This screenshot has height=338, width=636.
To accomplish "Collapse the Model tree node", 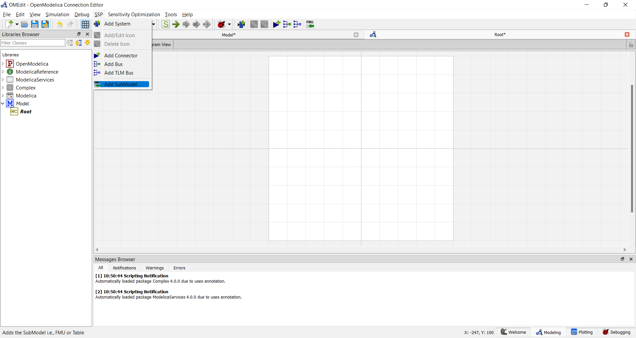I will [x=3, y=103].
